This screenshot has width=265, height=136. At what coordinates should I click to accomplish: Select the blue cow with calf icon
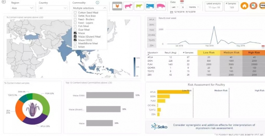tap(150, 6)
